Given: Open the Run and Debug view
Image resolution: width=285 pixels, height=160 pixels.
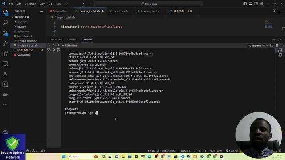Looking at the screenshot, I should click(x=5, y=43).
